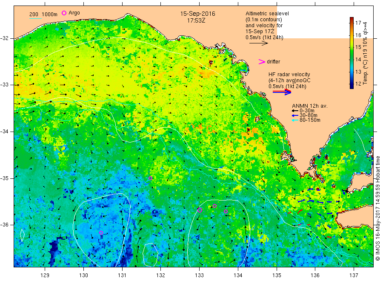Select the Argo marker near 35.6S 133.4E
383x281 pixels.
pos(215,206)
